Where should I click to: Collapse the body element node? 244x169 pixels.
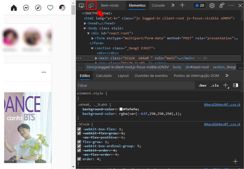click(x=85, y=28)
